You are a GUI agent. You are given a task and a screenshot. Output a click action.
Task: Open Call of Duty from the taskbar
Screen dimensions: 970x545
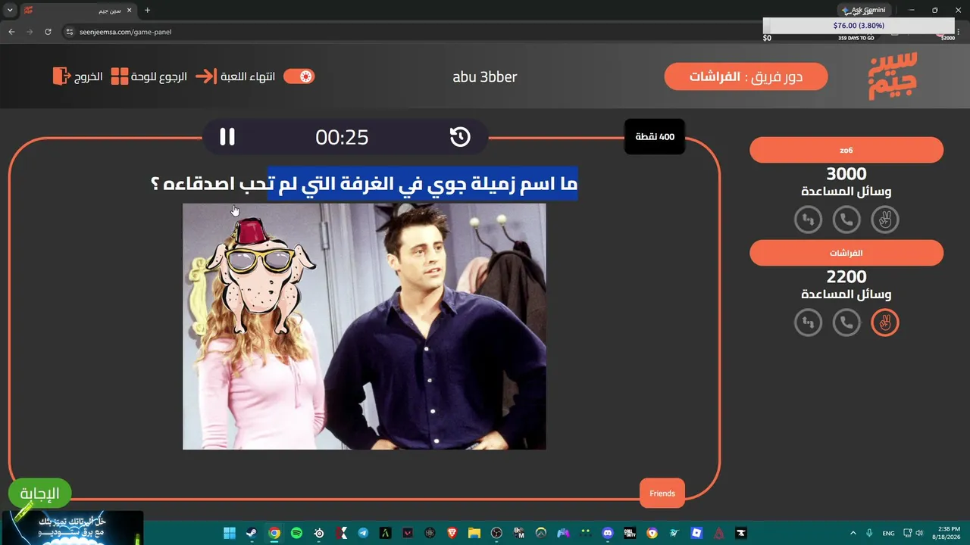[630, 533]
